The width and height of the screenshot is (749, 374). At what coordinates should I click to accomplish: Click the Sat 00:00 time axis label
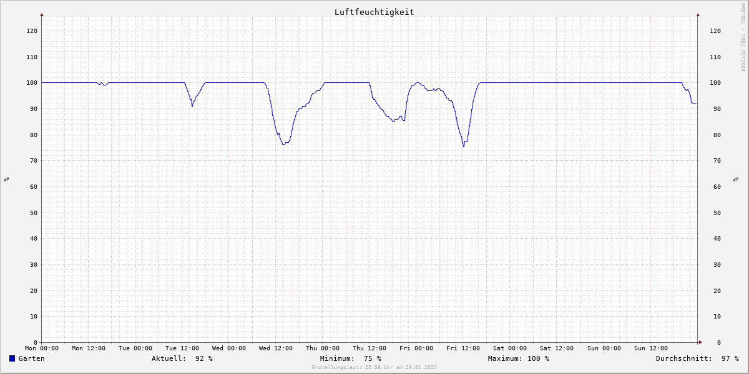pos(510,348)
